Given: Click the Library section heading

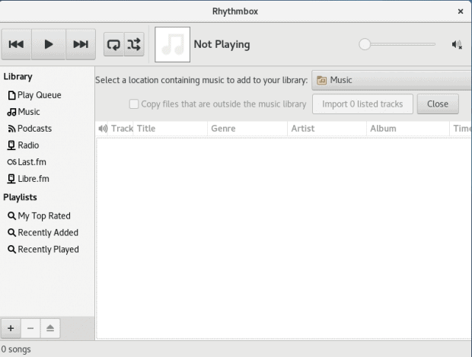Looking at the screenshot, I should (x=18, y=77).
